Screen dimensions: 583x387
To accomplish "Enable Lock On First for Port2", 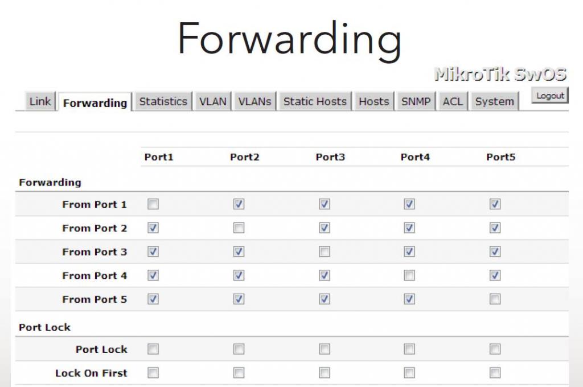I will 239,373.
